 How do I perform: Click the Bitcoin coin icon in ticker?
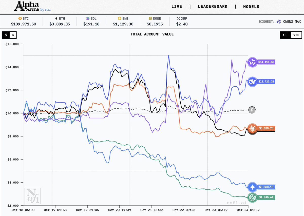(20, 19)
